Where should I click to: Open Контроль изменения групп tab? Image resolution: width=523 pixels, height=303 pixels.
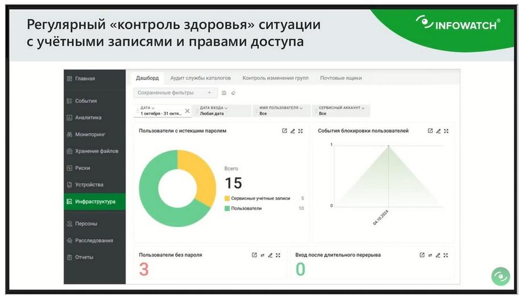tap(275, 78)
